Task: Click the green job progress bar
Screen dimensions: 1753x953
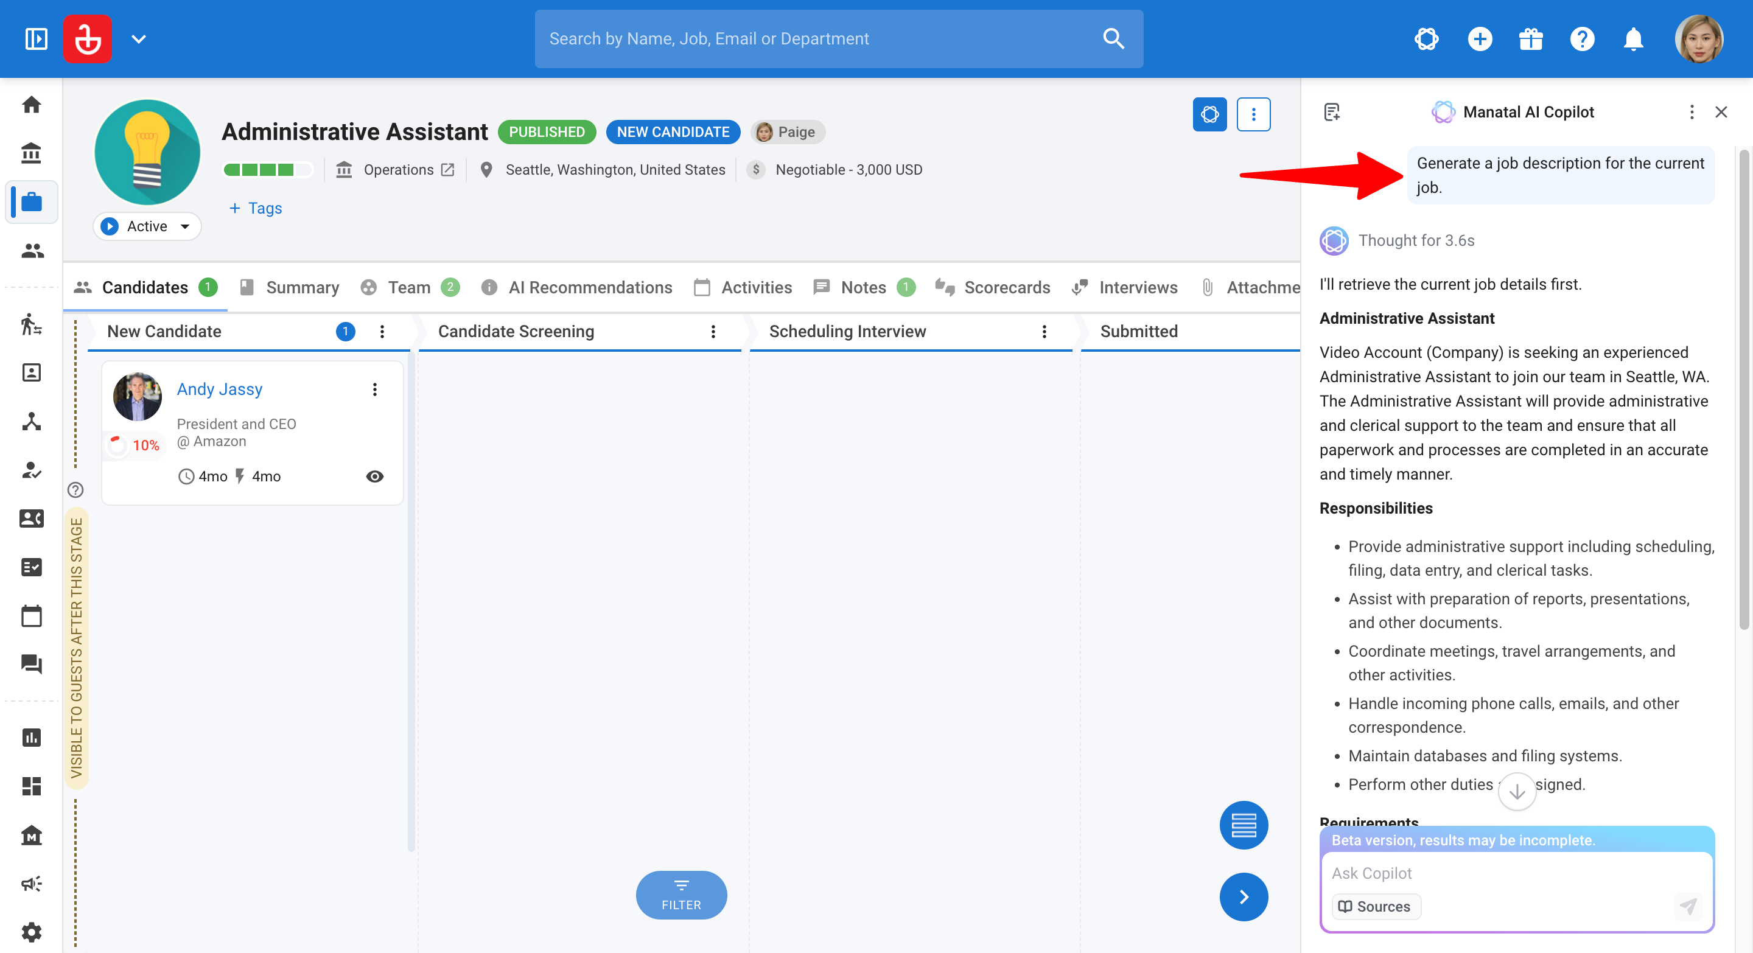Action: pos(268,169)
